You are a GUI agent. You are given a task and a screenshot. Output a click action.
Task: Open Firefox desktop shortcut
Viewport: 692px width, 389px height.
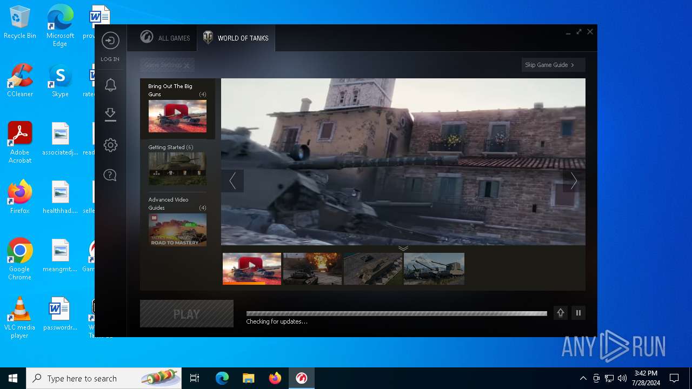[x=20, y=197]
